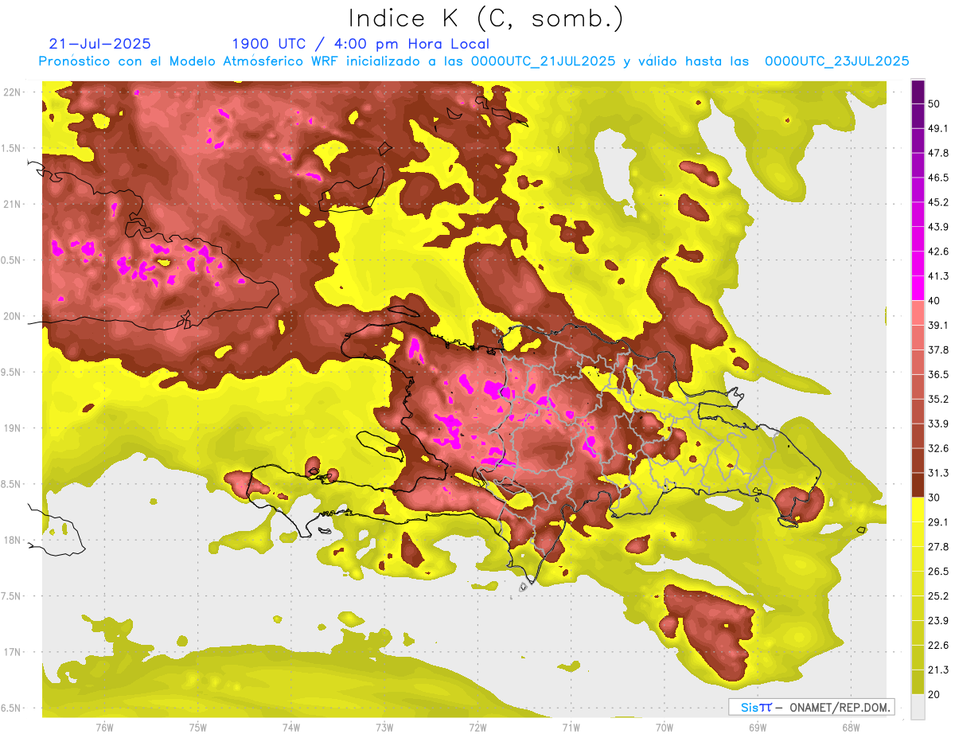The image size is (955, 738).
Task: Click the '69W' longitude label
Action: pyautogui.click(x=758, y=728)
